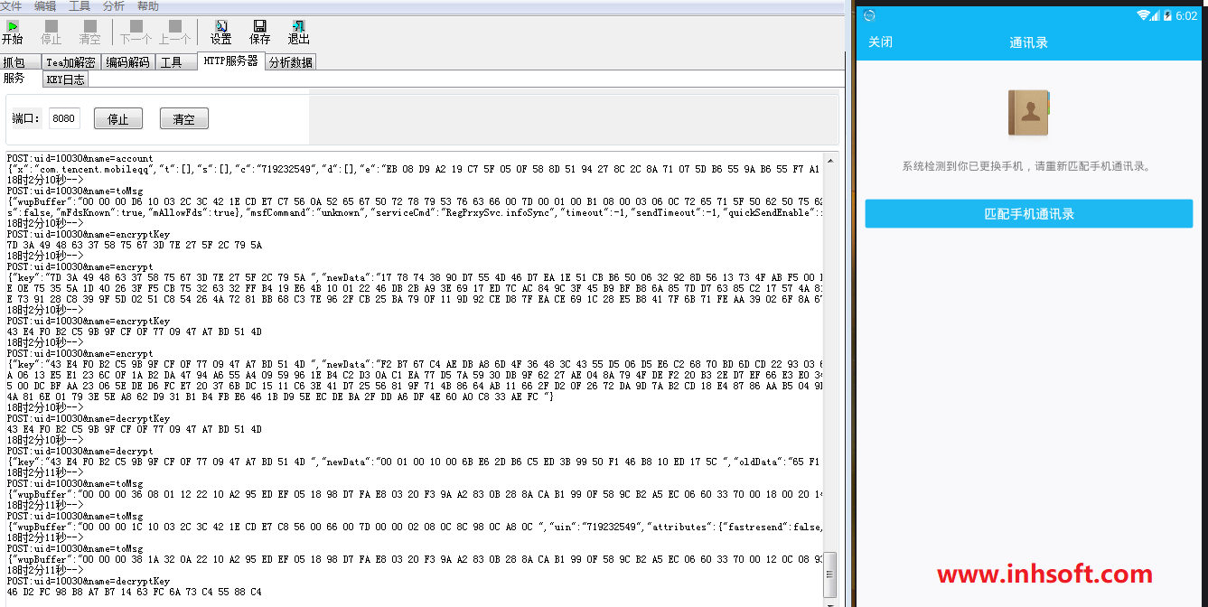Viewport: 1208px width, 607px height.
Task: Open the 编辑 (Edit) menu
Action: (45, 6)
